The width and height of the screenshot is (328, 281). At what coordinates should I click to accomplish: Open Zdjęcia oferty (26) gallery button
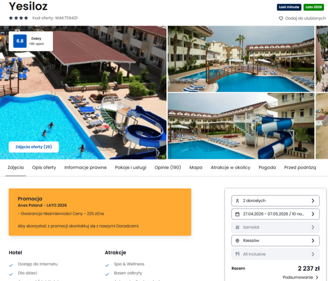click(x=34, y=147)
